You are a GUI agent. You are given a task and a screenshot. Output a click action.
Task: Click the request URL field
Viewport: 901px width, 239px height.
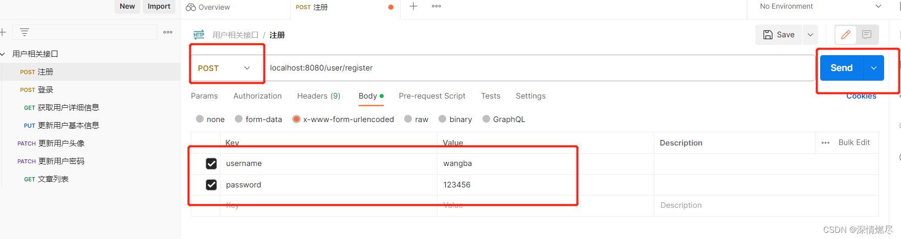point(539,68)
